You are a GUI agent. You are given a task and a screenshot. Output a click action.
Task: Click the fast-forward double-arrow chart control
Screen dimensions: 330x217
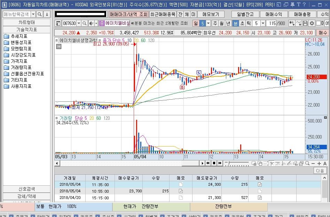tap(220, 163)
